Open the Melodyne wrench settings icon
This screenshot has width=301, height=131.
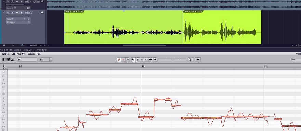point(128,60)
